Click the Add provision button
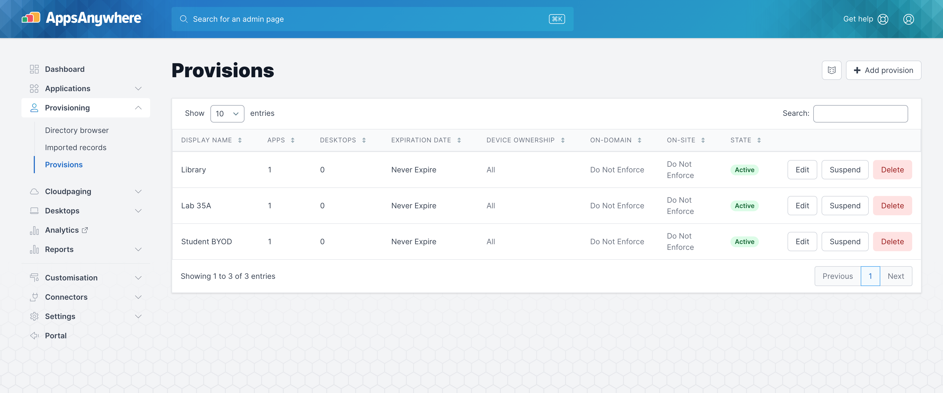Screen dimensions: 943x393 (883, 70)
